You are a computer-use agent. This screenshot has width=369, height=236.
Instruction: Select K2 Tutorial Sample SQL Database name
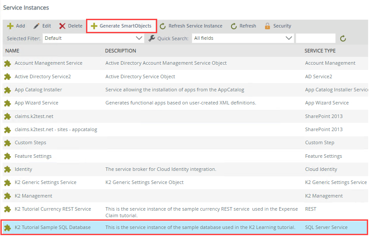pyautogui.click(x=52, y=227)
